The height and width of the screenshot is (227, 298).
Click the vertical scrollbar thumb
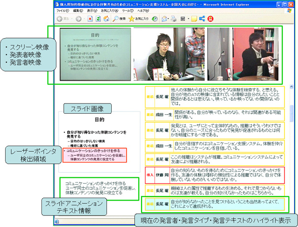point(291,113)
